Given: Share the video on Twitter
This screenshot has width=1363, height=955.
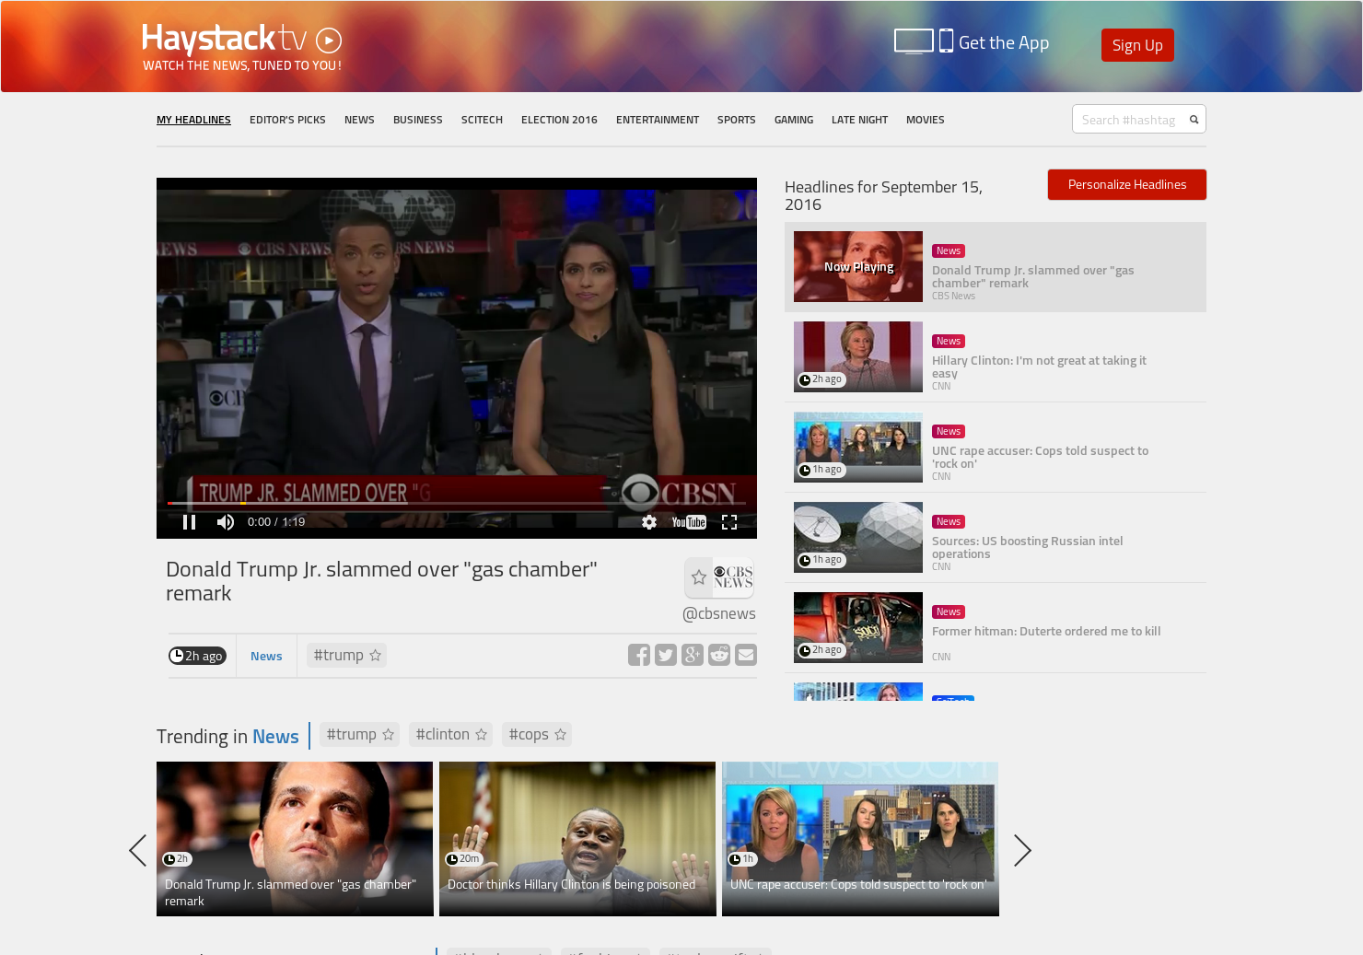Looking at the screenshot, I should (x=666, y=654).
